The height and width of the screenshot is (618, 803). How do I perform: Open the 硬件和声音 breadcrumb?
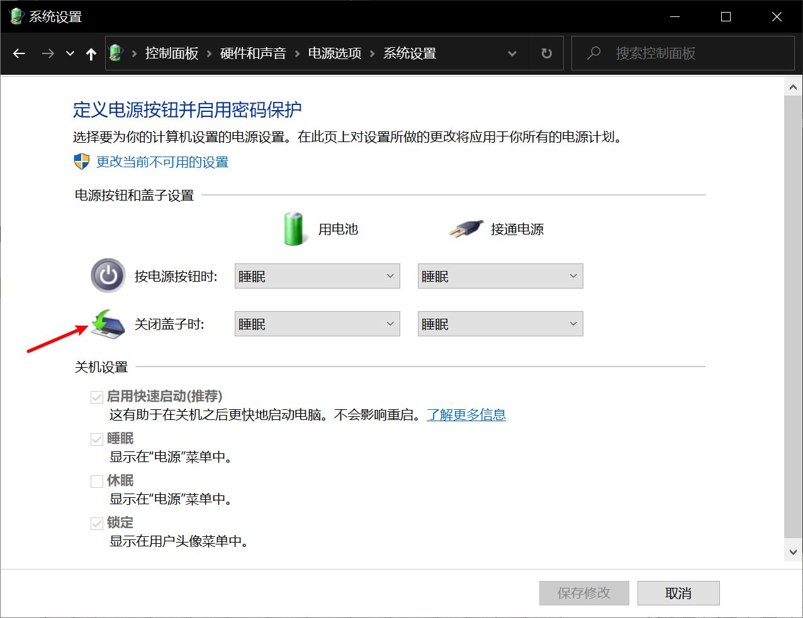click(253, 53)
